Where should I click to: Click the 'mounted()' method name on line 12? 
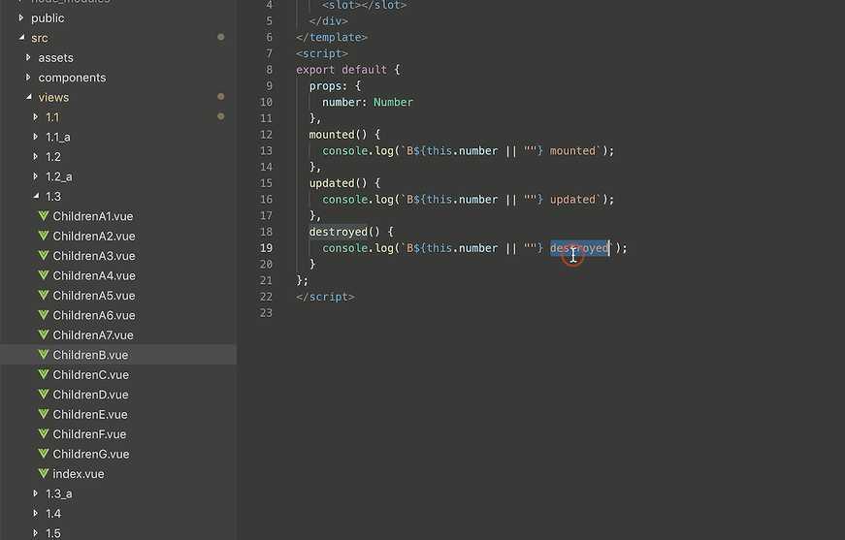(338, 134)
